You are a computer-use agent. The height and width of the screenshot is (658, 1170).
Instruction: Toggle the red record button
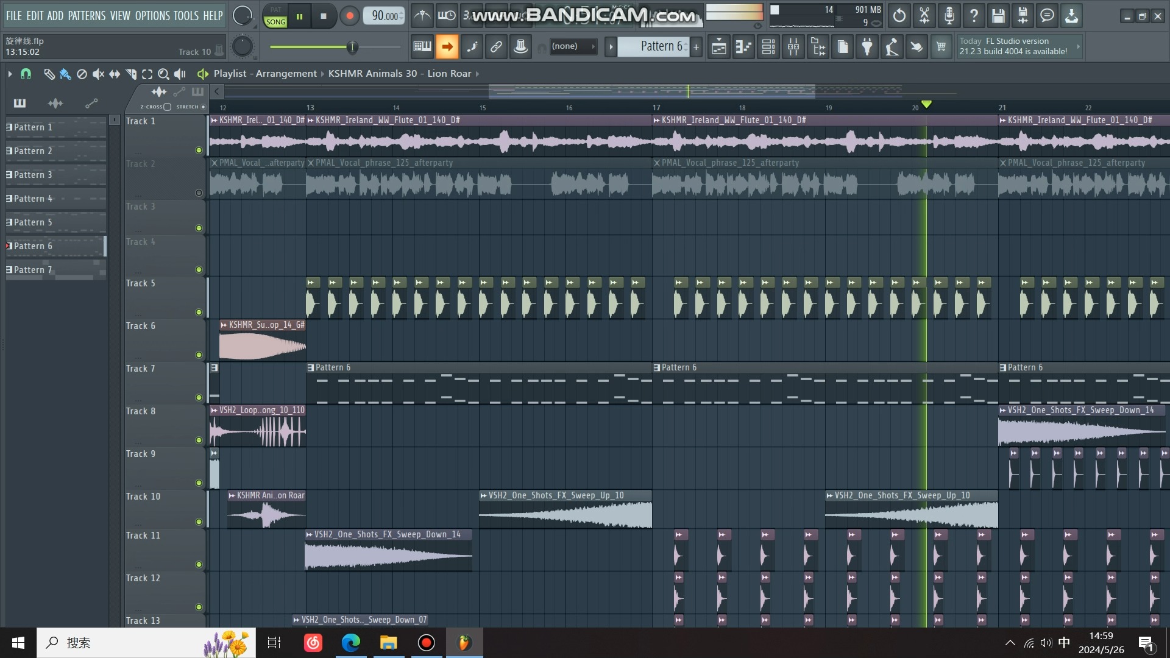point(349,16)
